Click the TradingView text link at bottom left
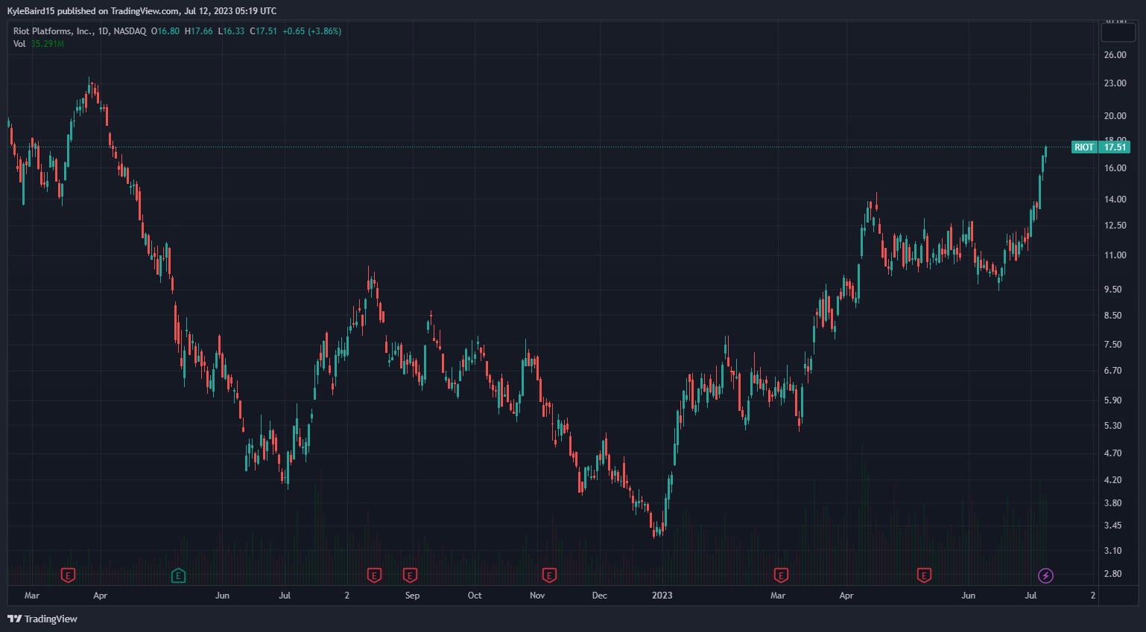Image resolution: width=1146 pixels, height=632 pixels. coord(50,619)
